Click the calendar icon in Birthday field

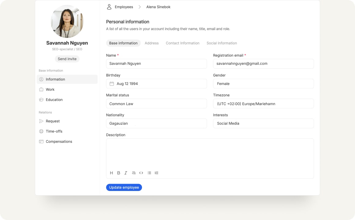(111, 83)
